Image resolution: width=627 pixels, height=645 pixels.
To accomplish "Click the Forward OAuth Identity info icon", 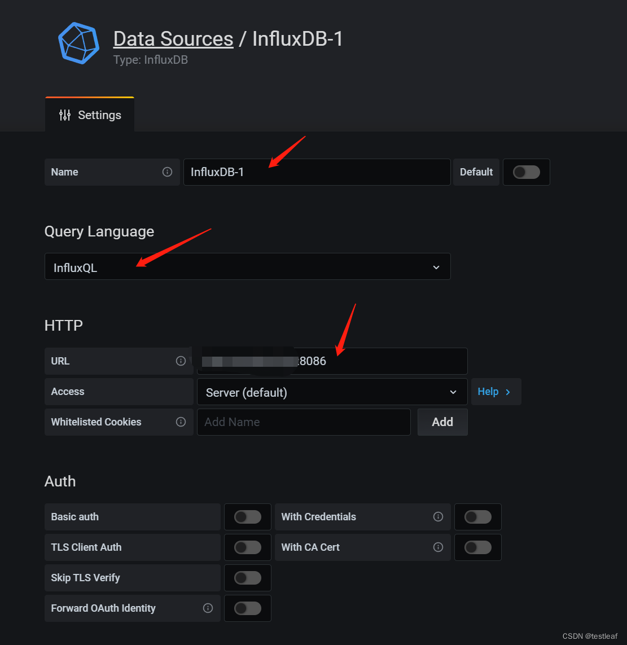I will pyautogui.click(x=208, y=608).
